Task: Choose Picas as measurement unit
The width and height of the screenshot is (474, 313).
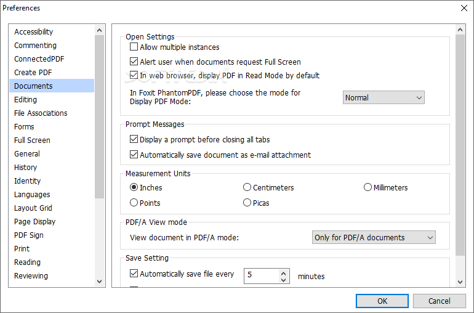Action: (247, 203)
